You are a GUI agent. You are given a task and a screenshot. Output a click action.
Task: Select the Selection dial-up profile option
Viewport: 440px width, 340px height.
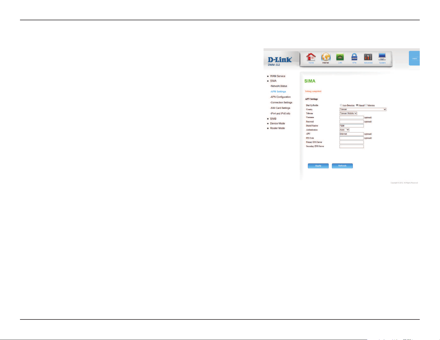tap(366, 105)
